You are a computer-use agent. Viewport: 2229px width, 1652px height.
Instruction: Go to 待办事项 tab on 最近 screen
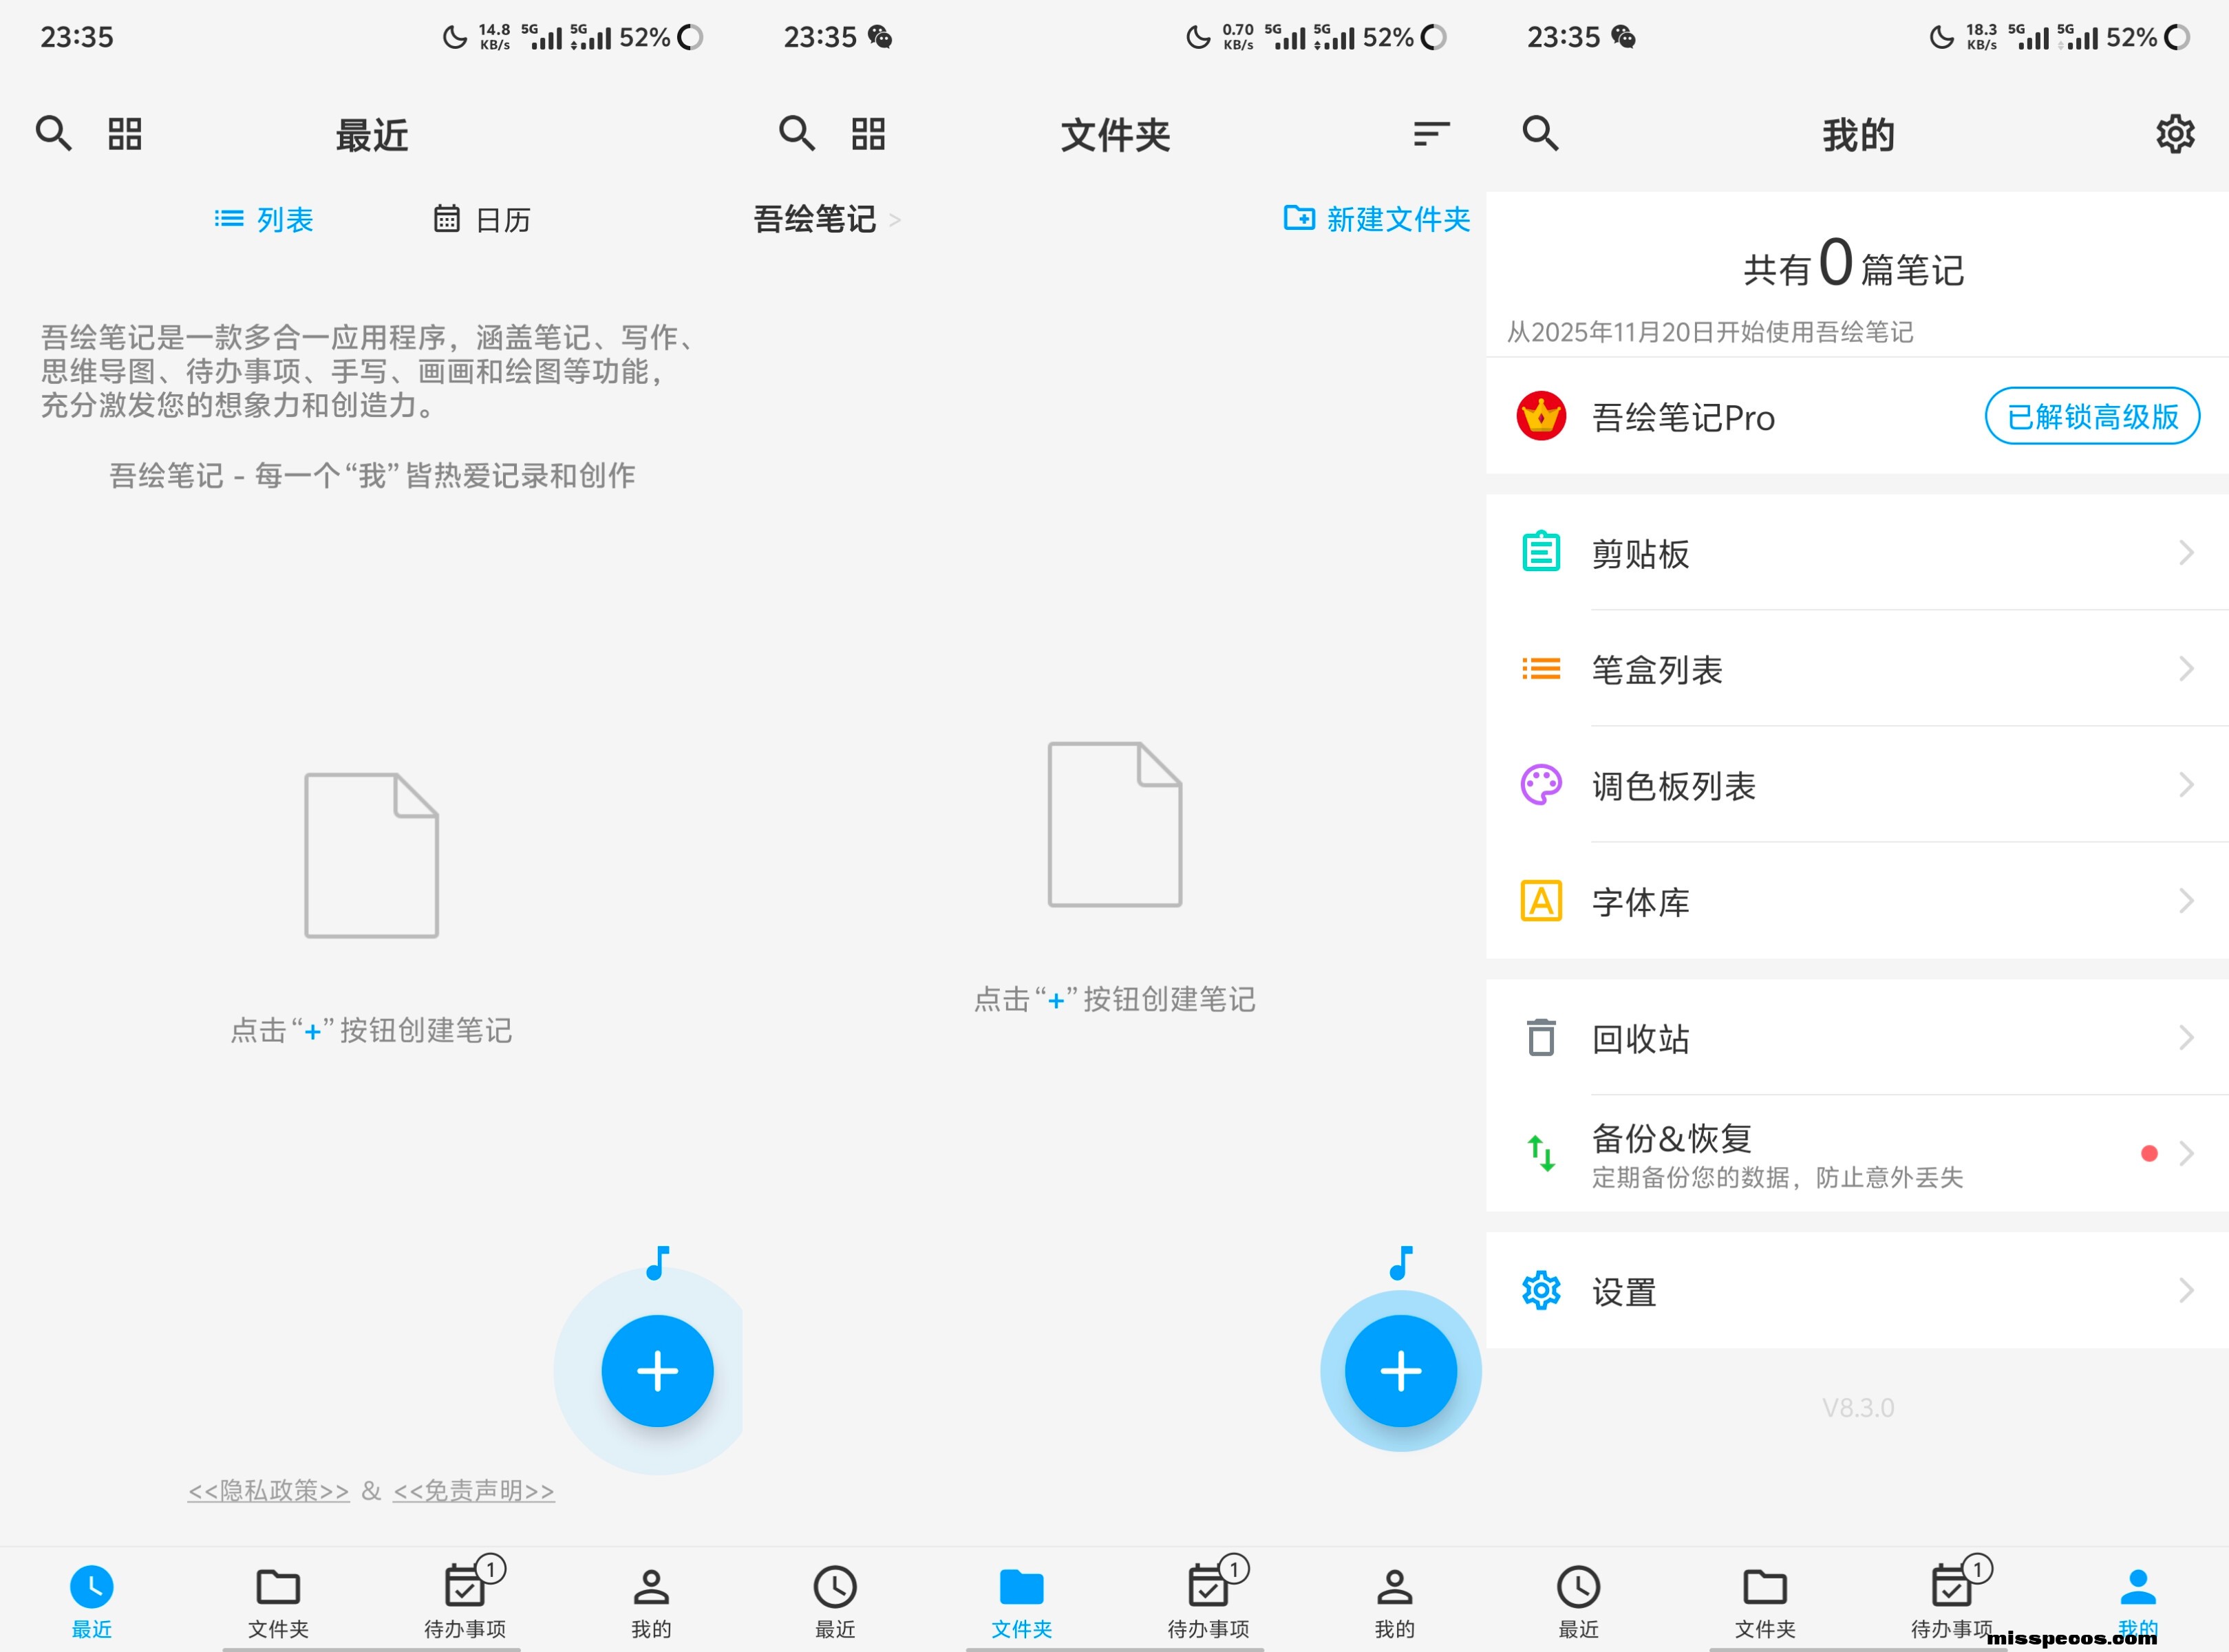(x=465, y=1600)
